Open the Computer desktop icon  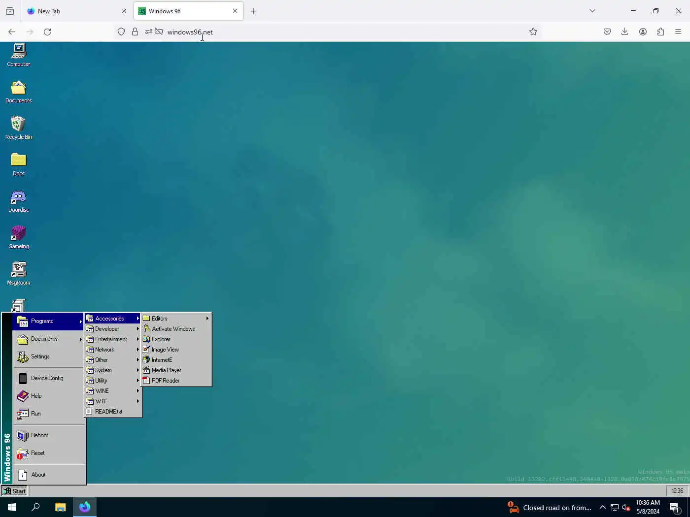[19, 55]
